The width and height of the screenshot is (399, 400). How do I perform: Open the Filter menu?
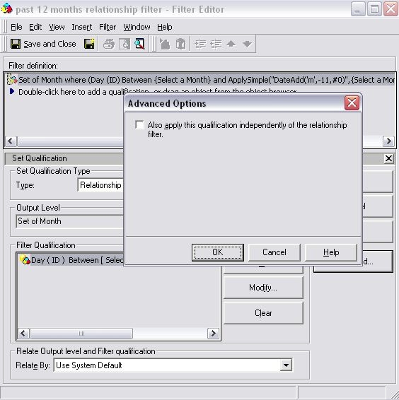click(x=108, y=27)
